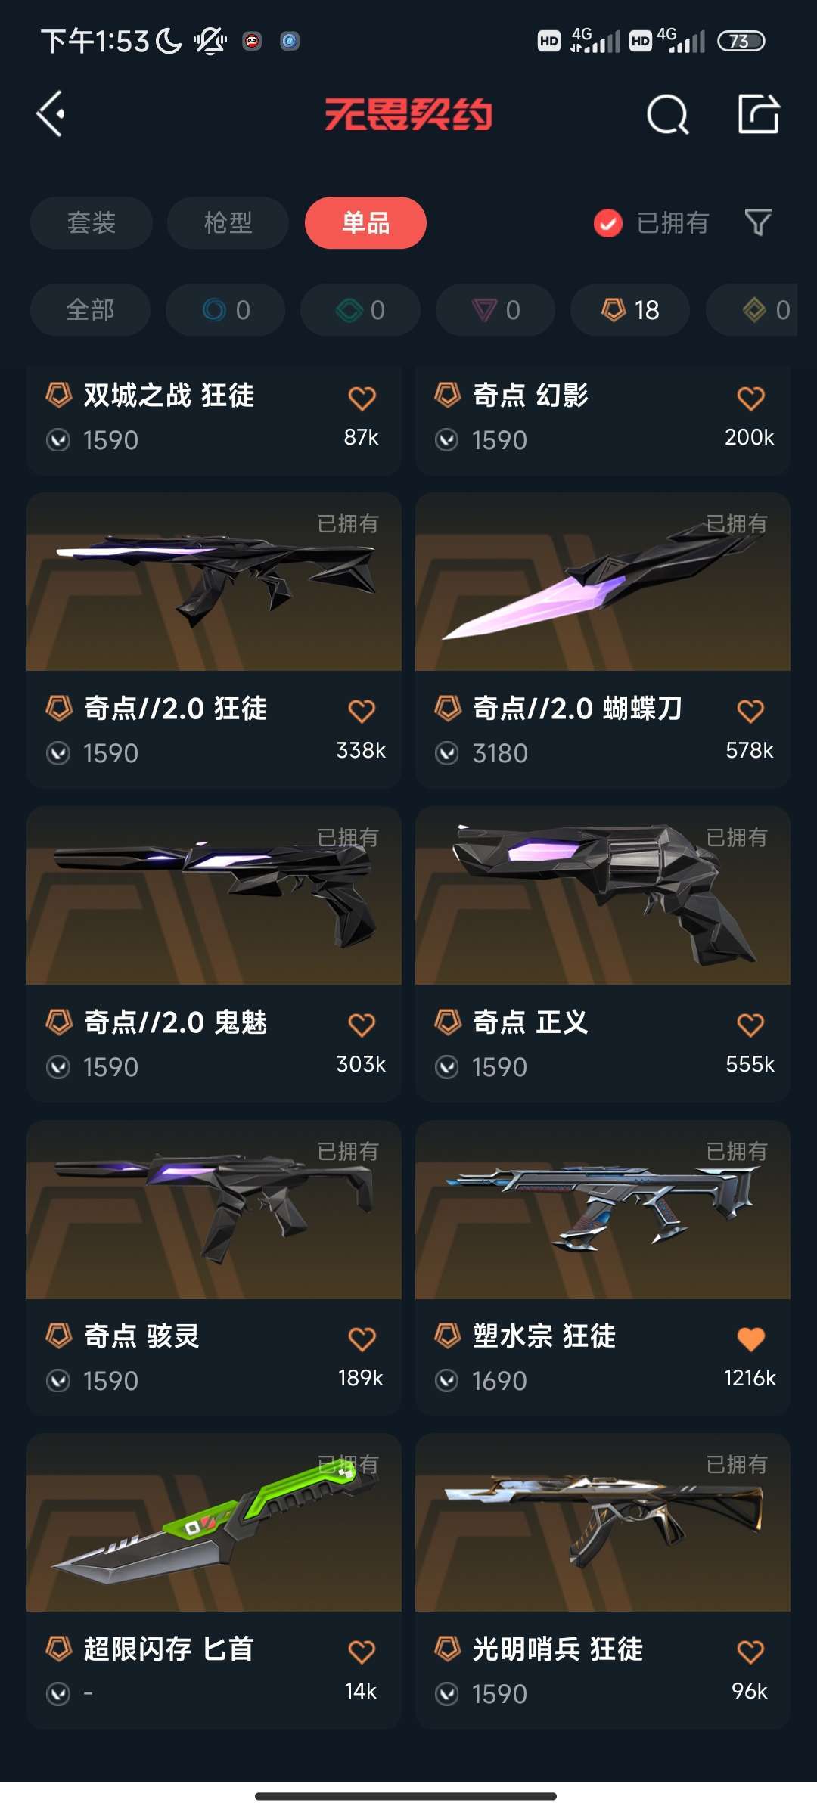Favorite 奇点//2.0 狂徒 with its heart icon
Image resolution: width=817 pixels, height=1815 pixels.
click(x=362, y=711)
